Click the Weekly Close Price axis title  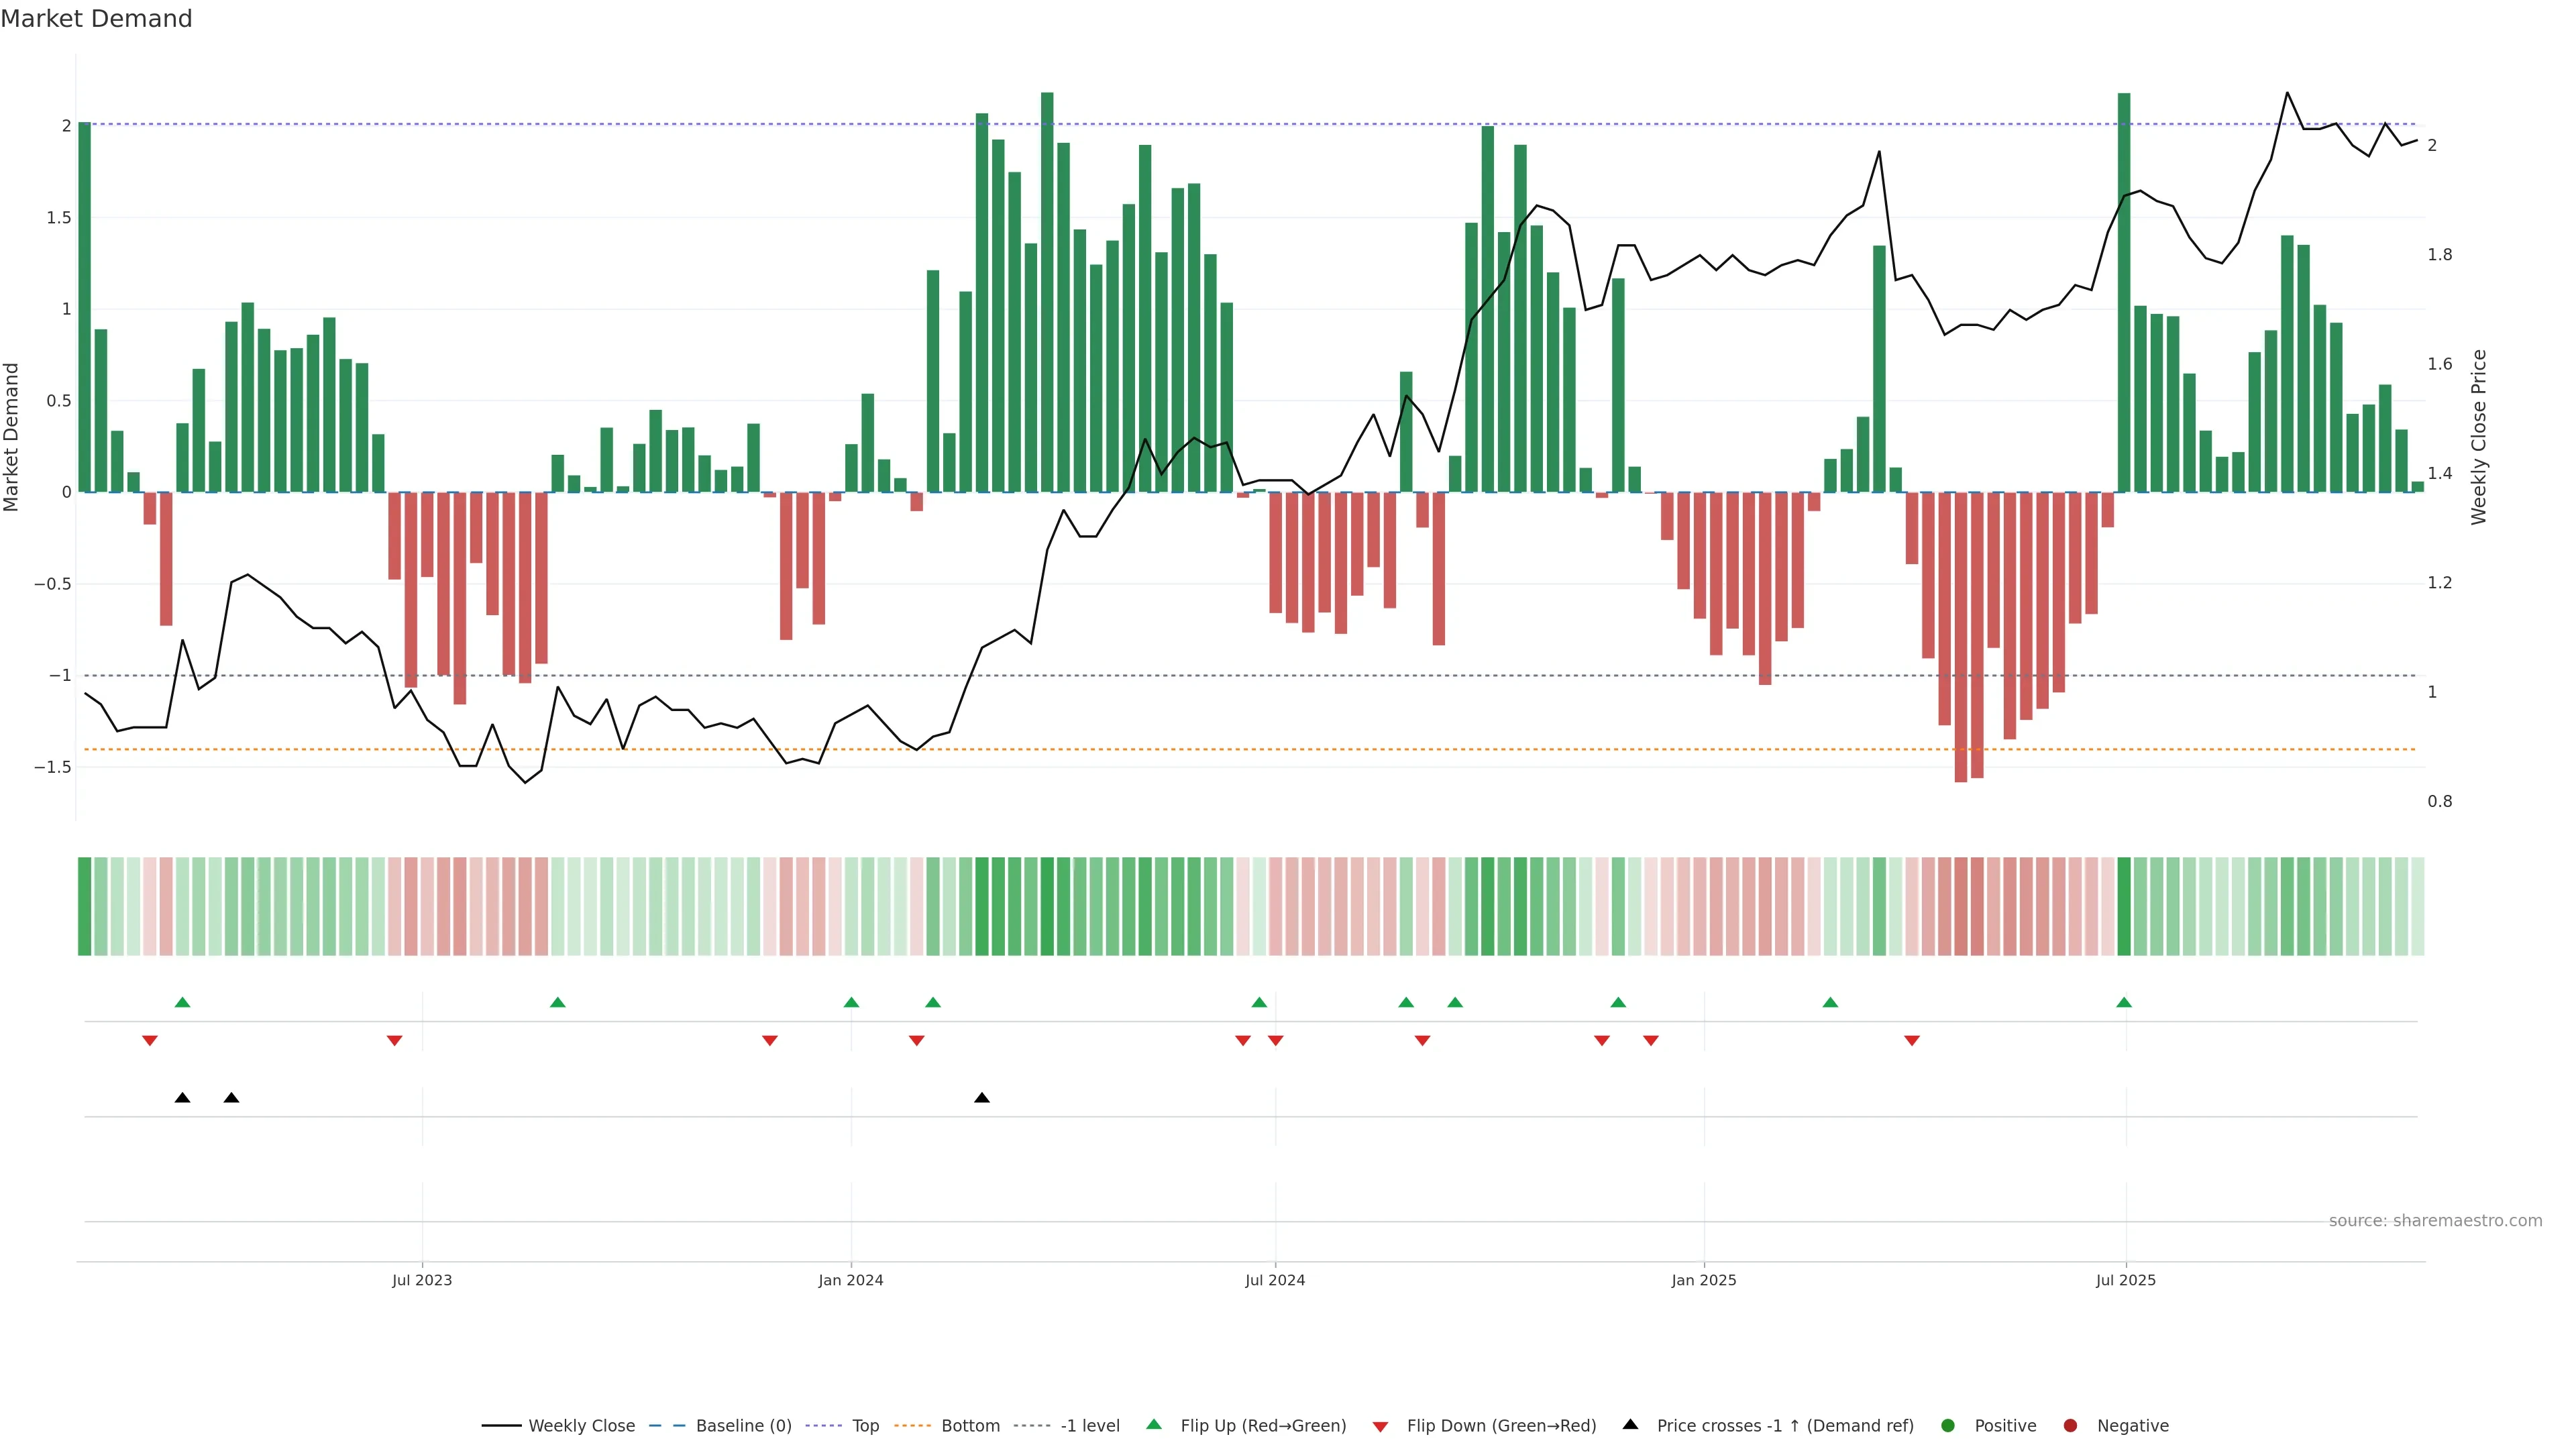tap(2478, 437)
